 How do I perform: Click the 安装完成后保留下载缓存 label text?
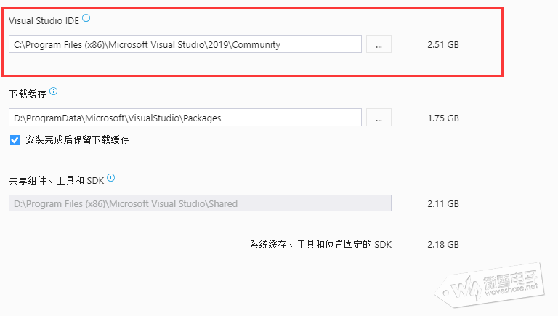(x=77, y=139)
